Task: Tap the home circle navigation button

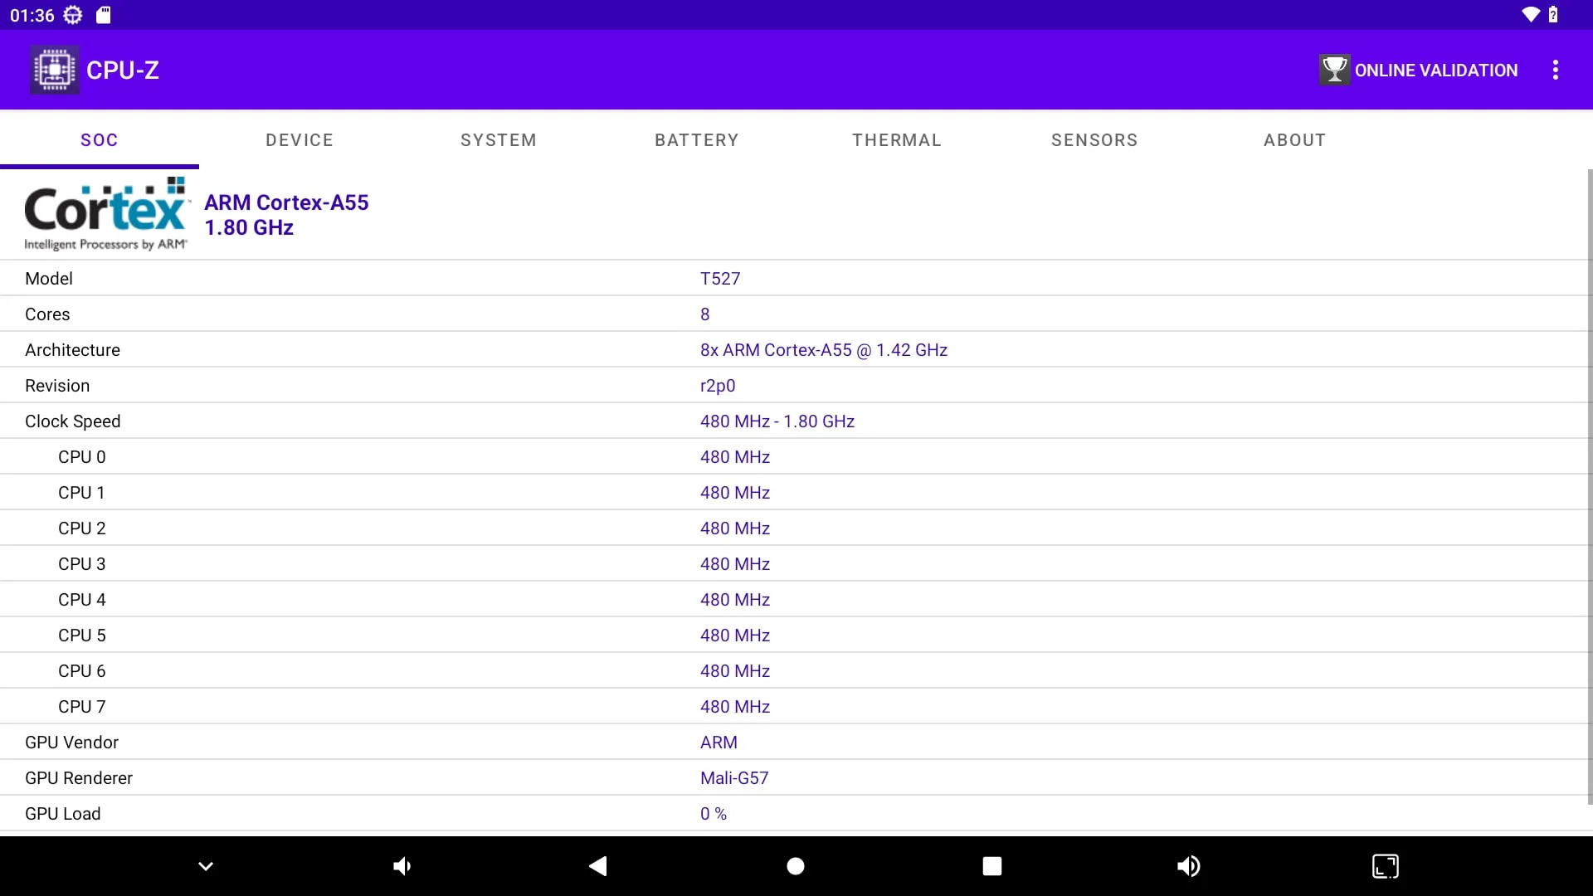Action: coord(795,866)
